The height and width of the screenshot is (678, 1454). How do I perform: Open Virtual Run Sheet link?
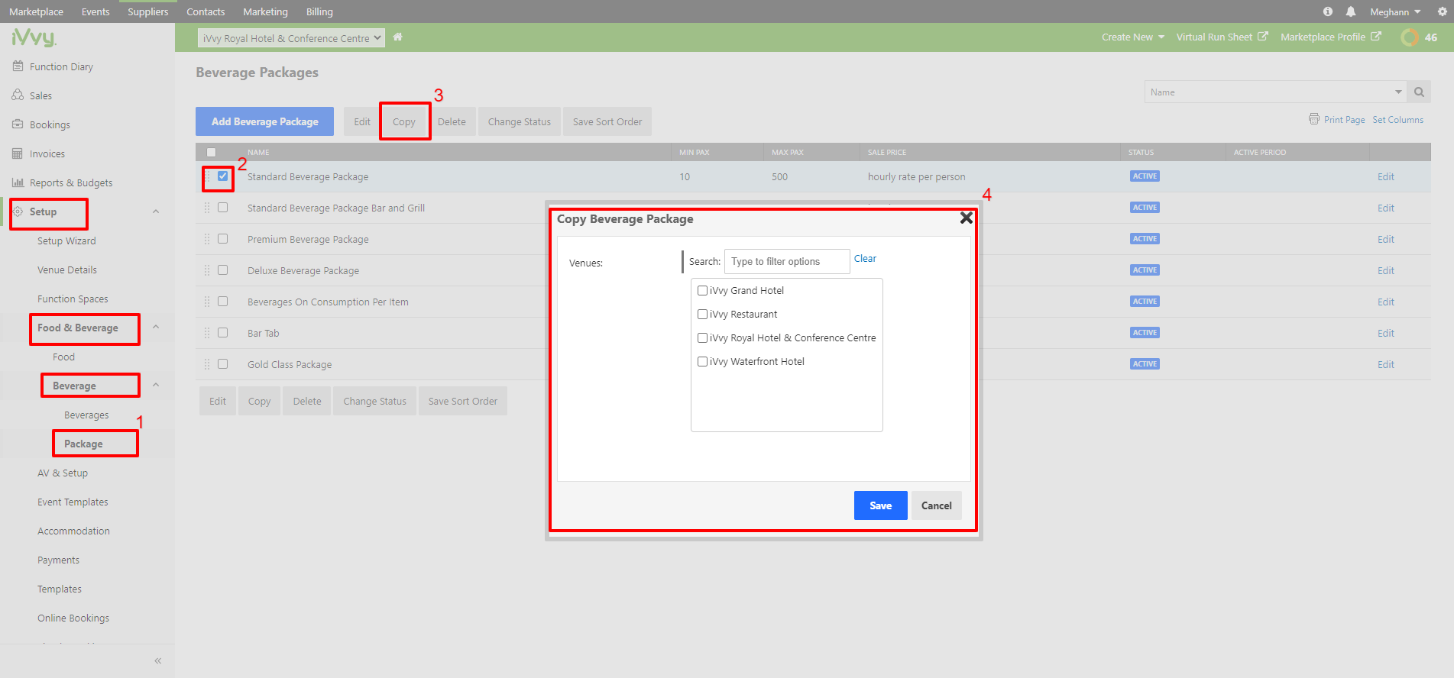click(x=1222, y=37)
